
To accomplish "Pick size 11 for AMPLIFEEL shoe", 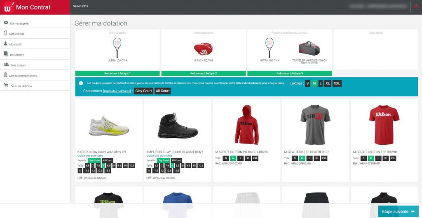I will click(149, 171).
